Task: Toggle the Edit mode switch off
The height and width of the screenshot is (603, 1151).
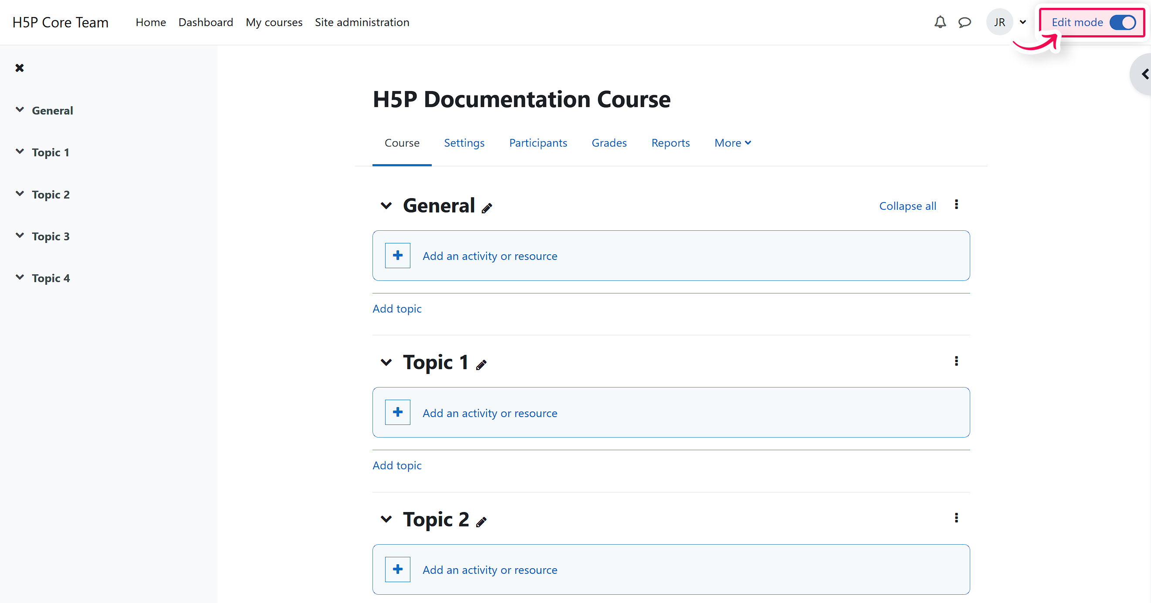Action: 1122,22
